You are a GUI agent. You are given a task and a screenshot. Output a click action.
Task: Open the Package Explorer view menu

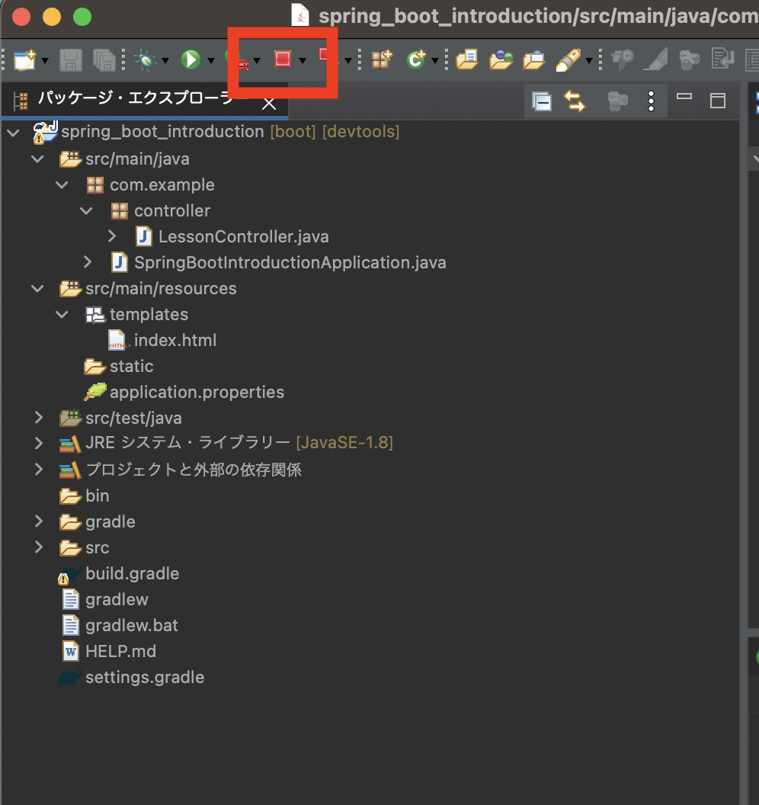pos(652,101)
